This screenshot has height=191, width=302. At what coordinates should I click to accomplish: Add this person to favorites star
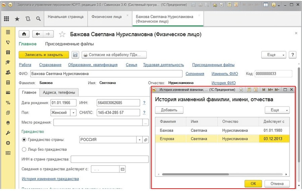click(x=62, y=35)
